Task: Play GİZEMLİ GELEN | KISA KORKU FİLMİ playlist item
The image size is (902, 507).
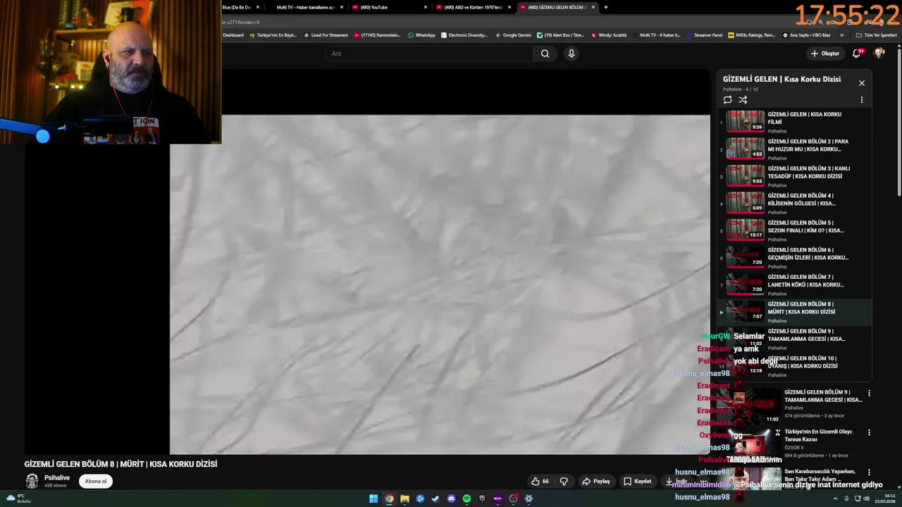Action: coord(794,123)
